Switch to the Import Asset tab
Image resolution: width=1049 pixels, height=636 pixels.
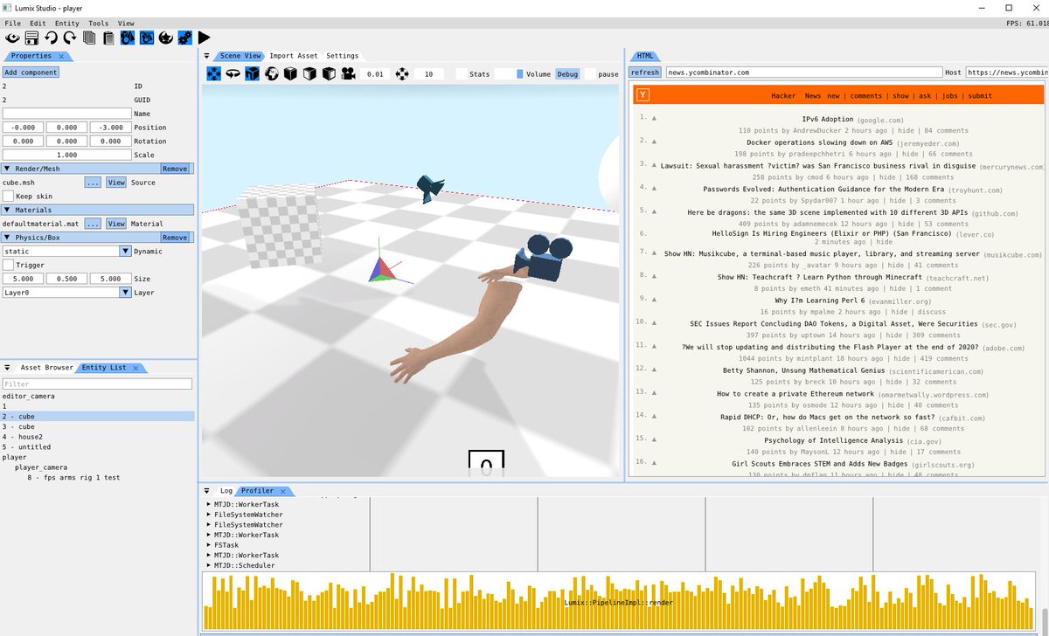pyautogui.click(x=294, y=56)
